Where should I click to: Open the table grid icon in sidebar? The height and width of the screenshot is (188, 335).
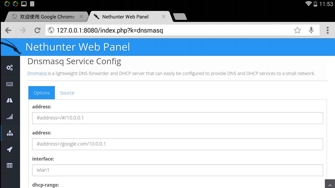(10, 166)
